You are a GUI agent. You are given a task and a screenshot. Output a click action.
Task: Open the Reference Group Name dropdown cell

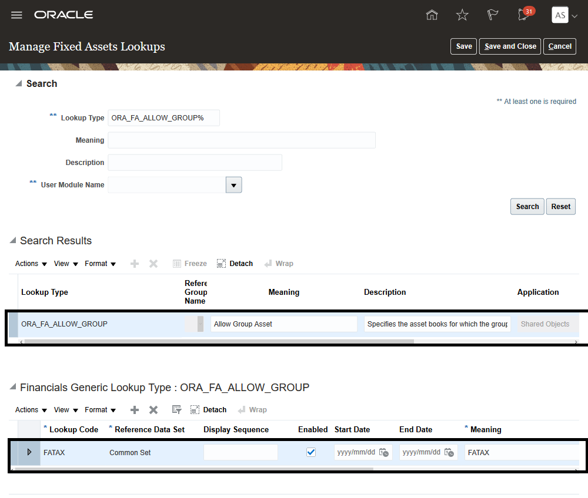pos(201,324)
